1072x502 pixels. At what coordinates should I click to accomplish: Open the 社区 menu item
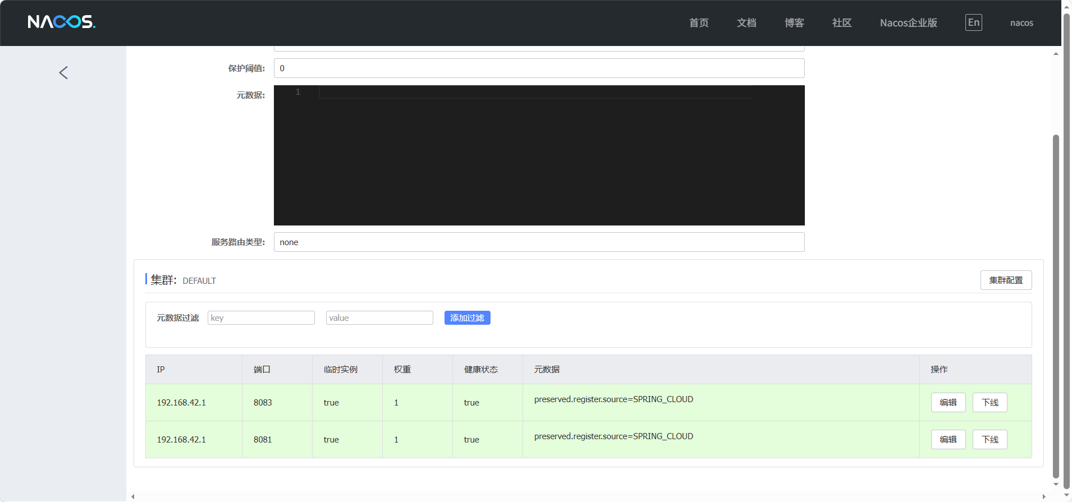[x=842, y=23]
